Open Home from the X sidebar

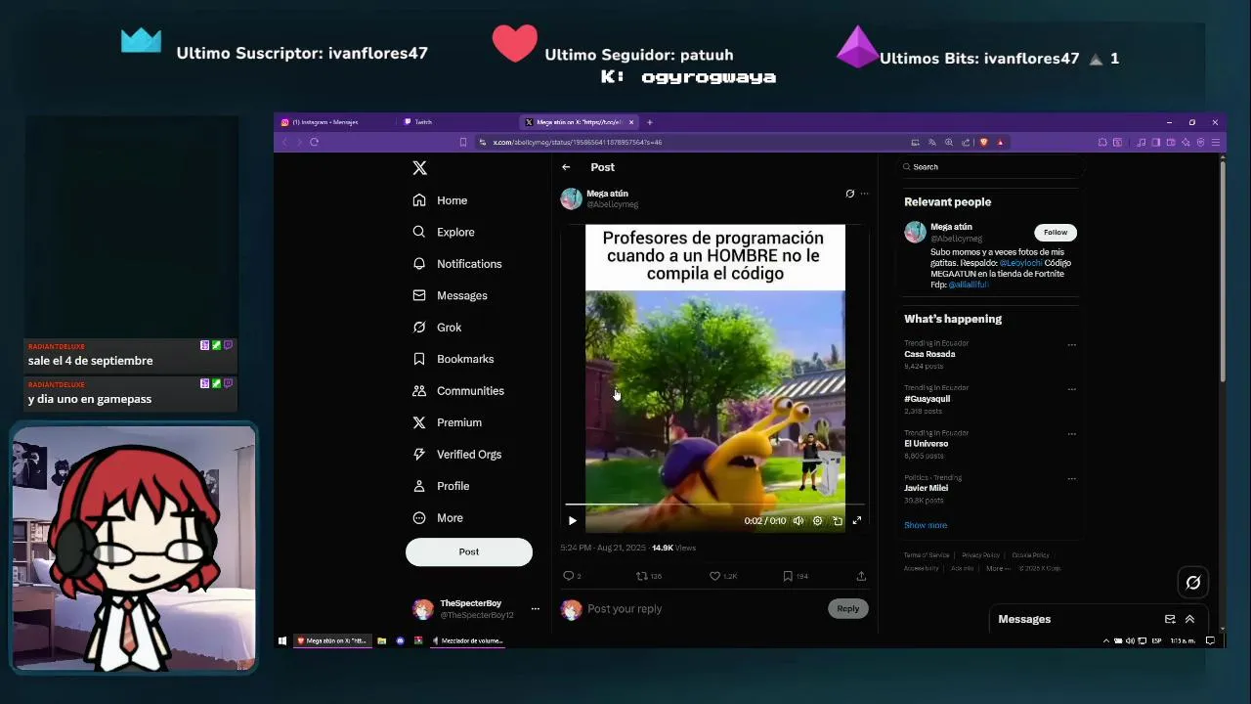pos(440,200)
